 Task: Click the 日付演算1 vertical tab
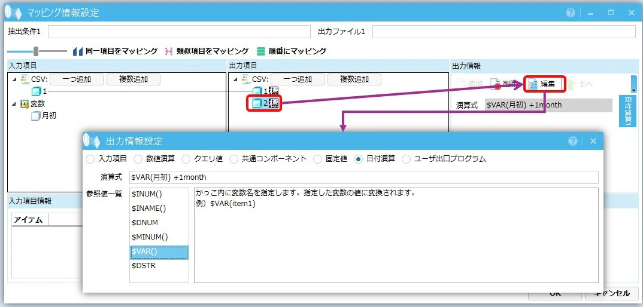click(x=628, y=111)
